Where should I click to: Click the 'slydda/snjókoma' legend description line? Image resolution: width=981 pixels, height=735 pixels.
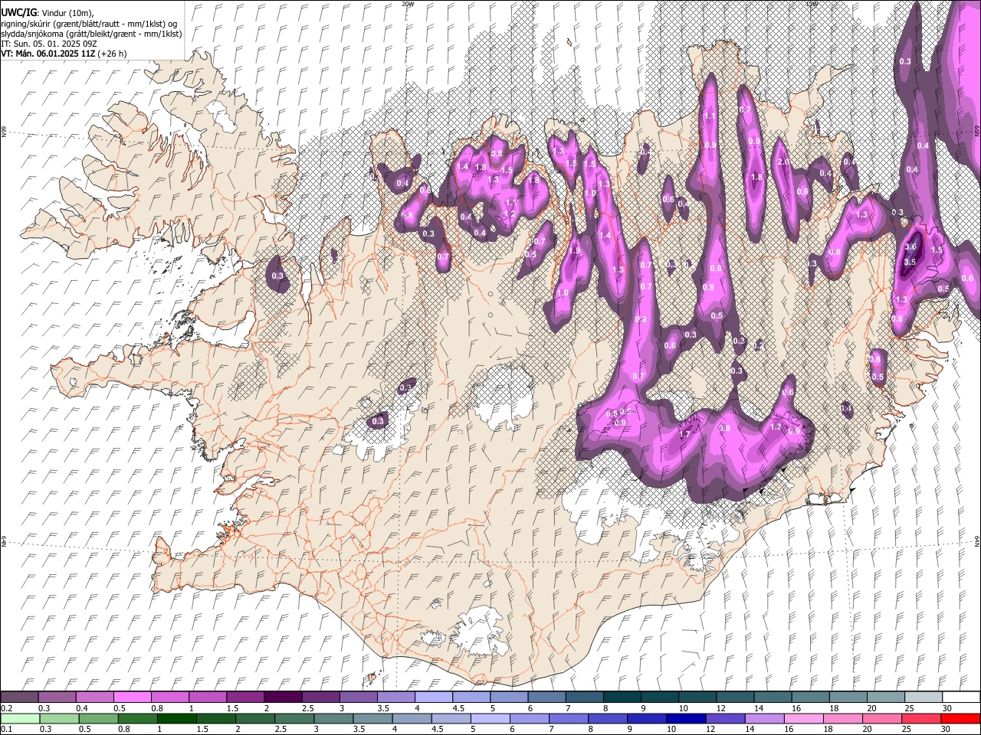coord(91,34)
